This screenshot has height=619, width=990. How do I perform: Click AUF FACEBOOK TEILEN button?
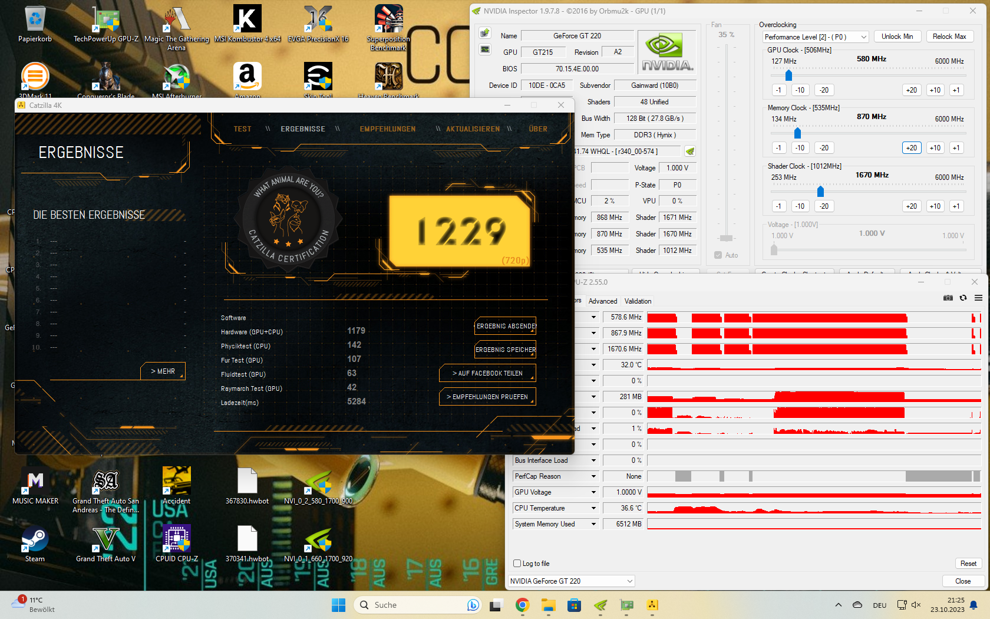tap(487, 373)
